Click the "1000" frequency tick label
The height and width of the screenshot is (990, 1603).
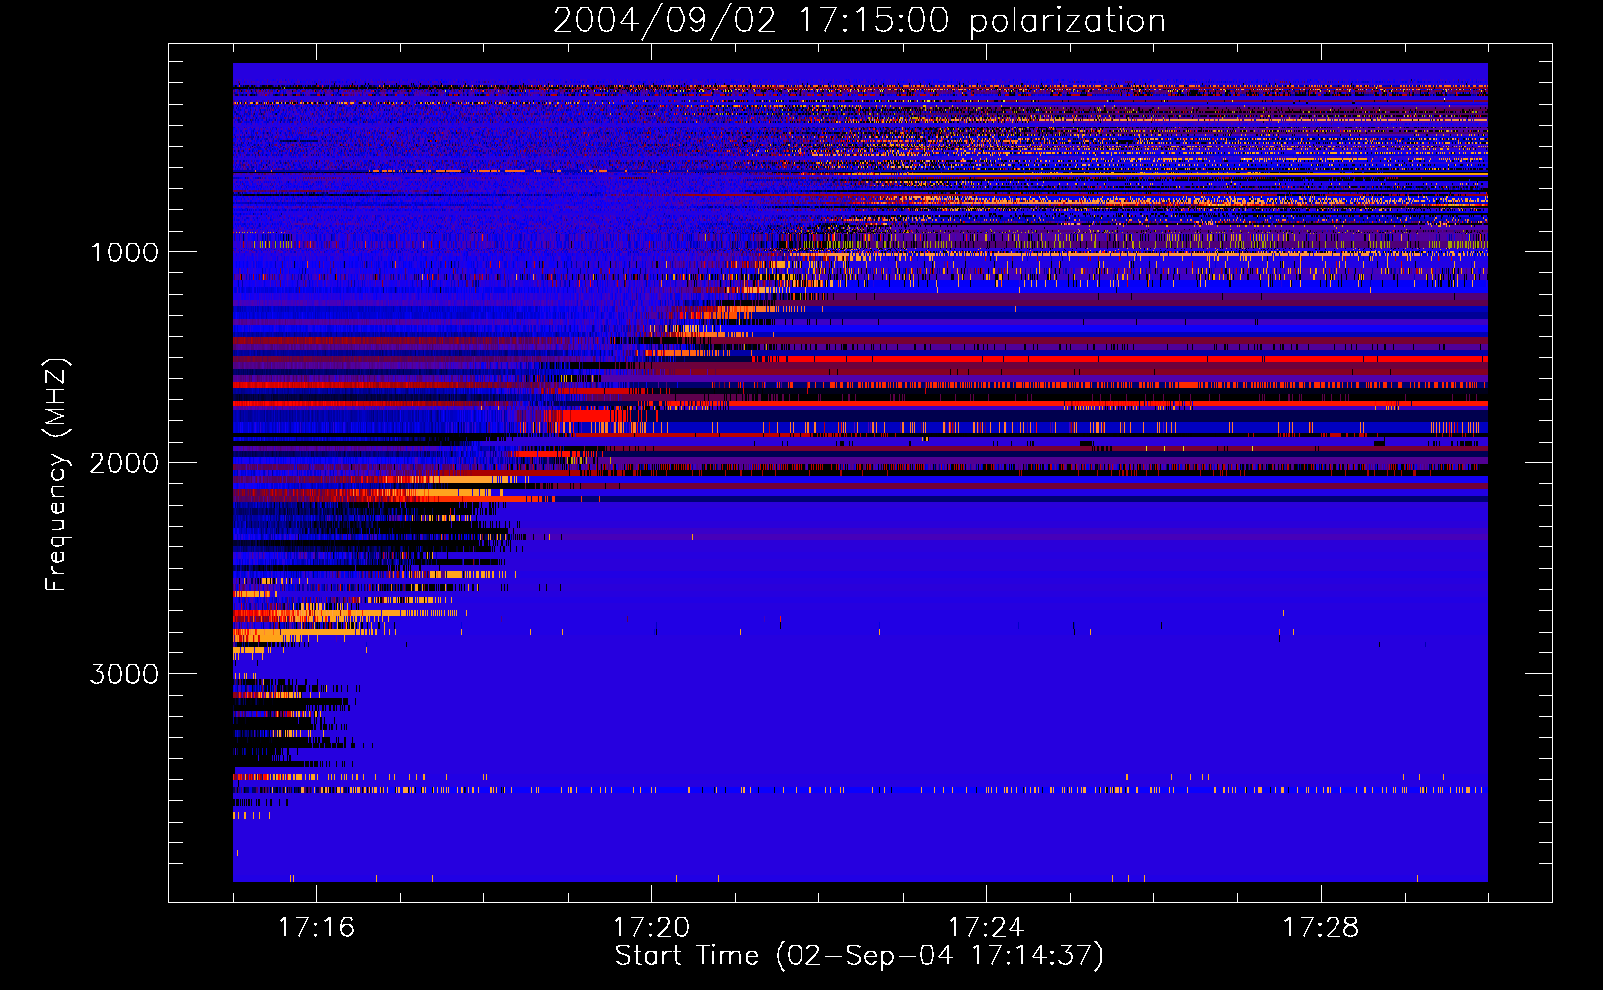click(x=124, y=252)
